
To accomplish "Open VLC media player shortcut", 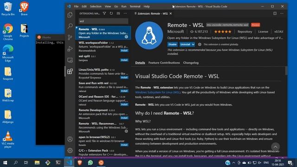I will point(8,140).
